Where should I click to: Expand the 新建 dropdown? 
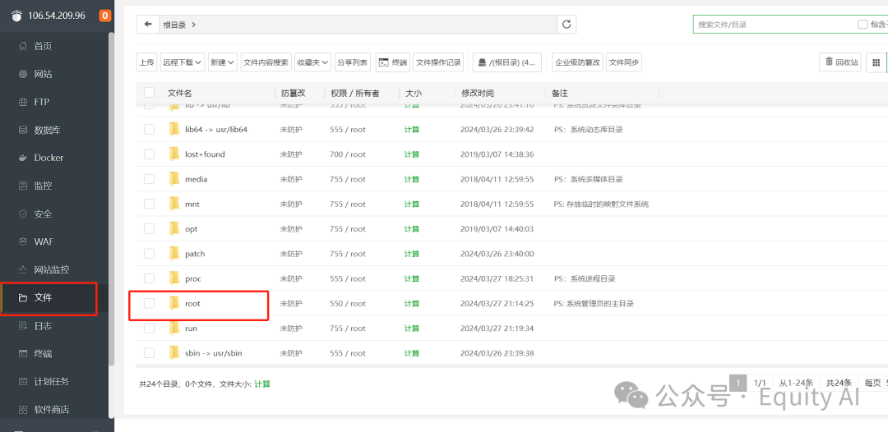click(x=222, y=62)
